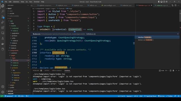Open the Help menu
The image size is (181, 101).
(x=43, y=2)
